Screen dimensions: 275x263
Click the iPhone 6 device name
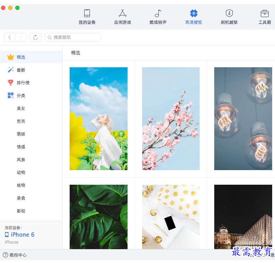tap(22, 235)
